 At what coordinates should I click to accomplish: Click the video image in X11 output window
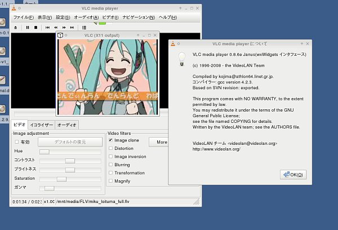108,77
